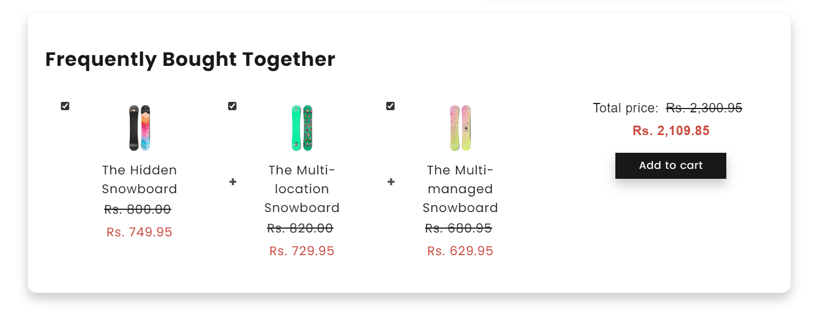Open The Multi-location Snowboard title link

(302, 189)
